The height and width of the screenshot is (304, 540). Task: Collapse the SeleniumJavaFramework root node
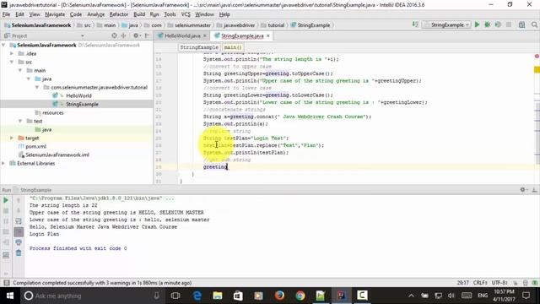click(3, 45)
